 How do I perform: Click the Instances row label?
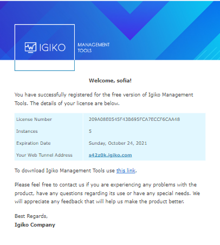tap(27, 131)
